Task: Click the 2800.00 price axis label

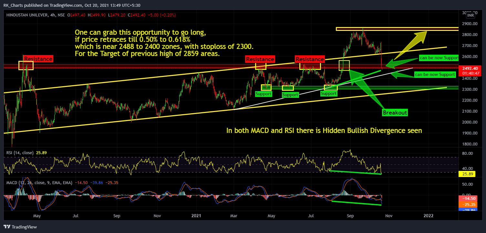Action: (469, 35)
